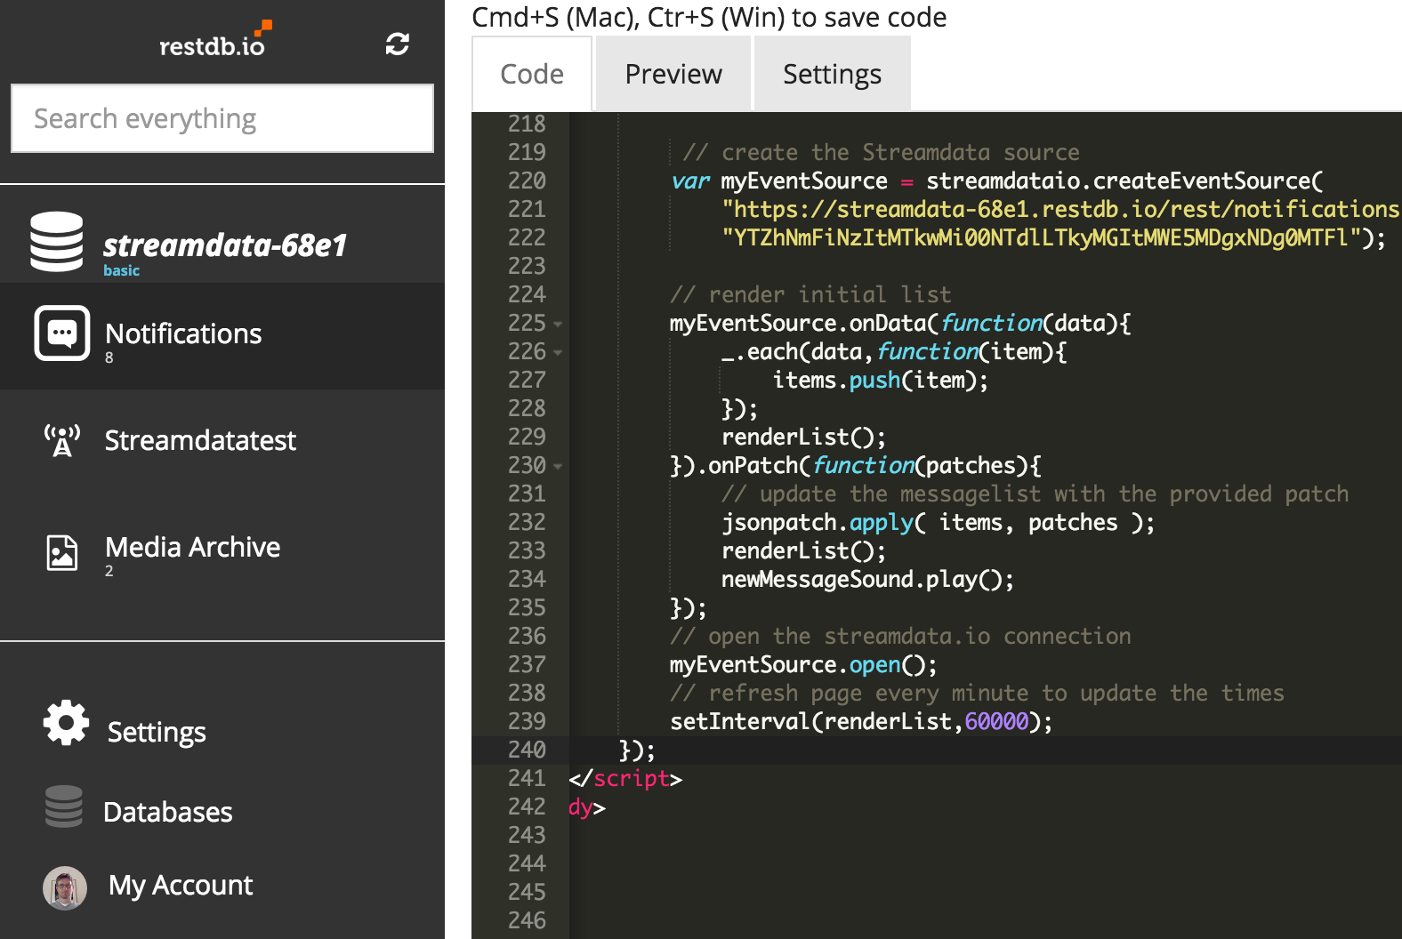The width and height of the screenshot is (1402, 939).
Task: Click the Settings gear icon
Action: (66, 722)
